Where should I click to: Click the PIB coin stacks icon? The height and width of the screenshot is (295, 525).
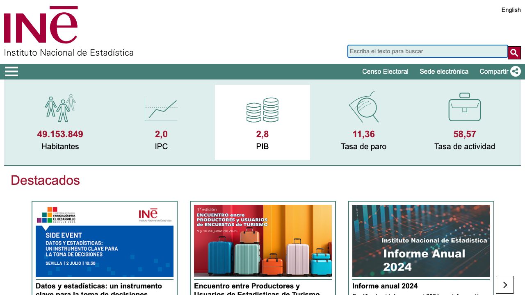point(262,110)
